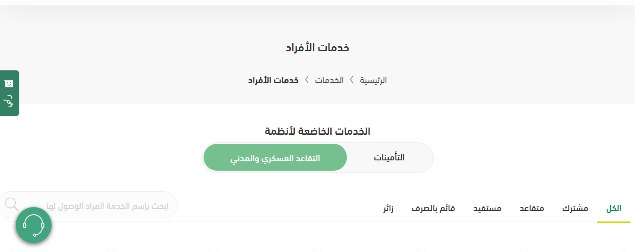Click chevron before خدمات الأفراد breadcrumb

[x=307, y=80]
